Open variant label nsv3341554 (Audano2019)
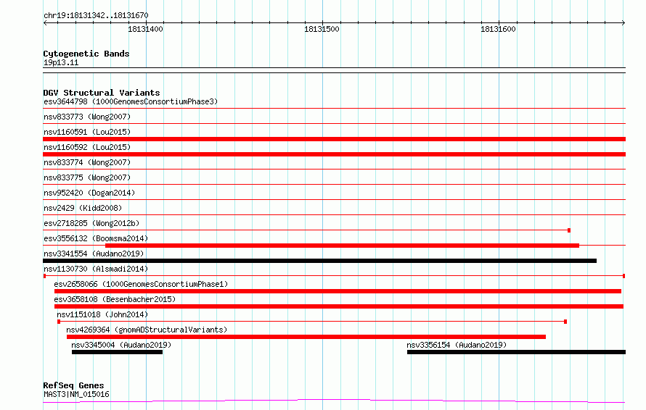This screenshot has height=410, width=646. (x=94, y=254)
